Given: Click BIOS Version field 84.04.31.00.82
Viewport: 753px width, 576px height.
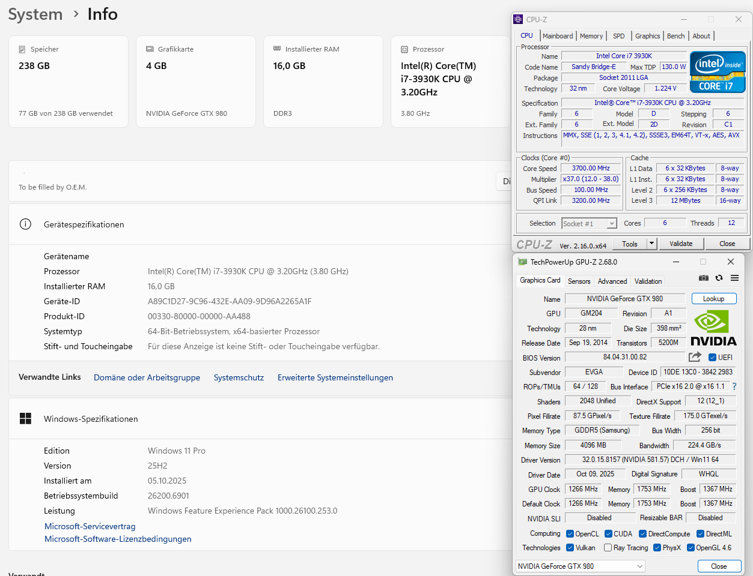Looking at the screenshot, I should click(625, 357).
